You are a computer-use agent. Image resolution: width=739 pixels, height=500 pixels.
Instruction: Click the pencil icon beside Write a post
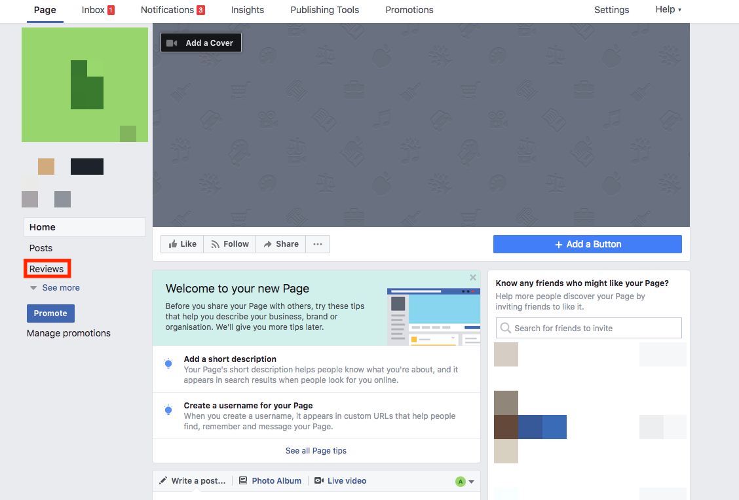point(163,481)
